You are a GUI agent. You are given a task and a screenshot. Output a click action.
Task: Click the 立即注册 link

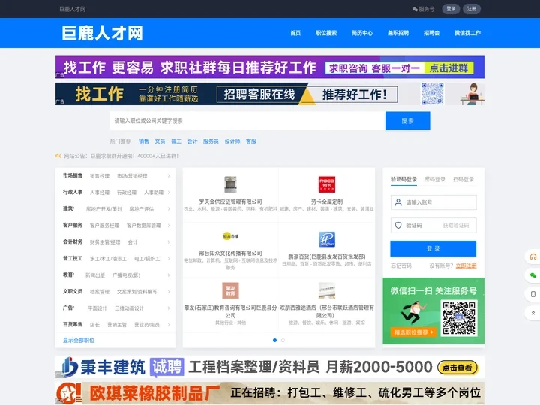click(466, 265)
